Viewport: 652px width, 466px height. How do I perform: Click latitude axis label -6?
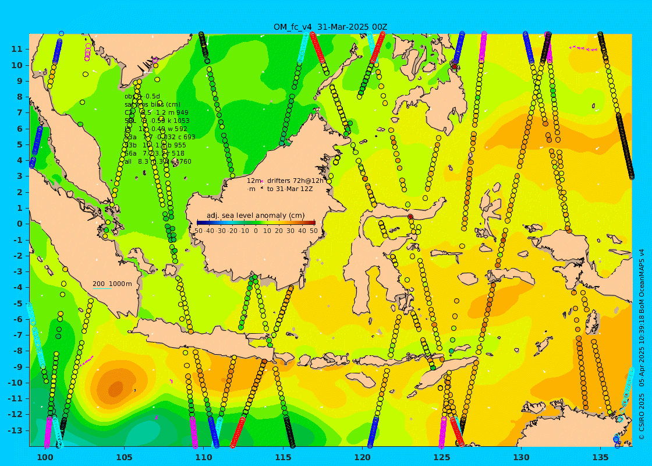17,319
